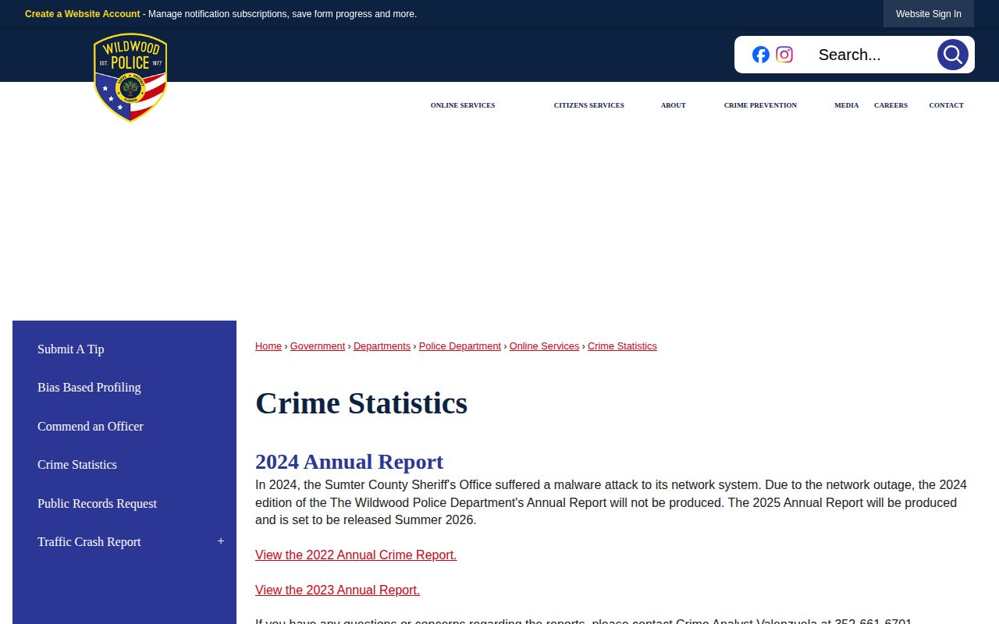Open the Crime Prevention menu

(760, 105)
